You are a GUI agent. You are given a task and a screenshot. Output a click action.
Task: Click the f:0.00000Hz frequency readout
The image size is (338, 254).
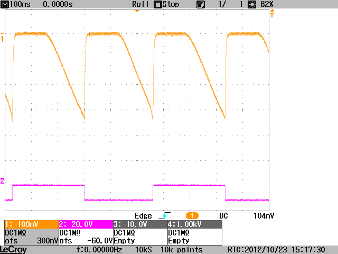99,250
